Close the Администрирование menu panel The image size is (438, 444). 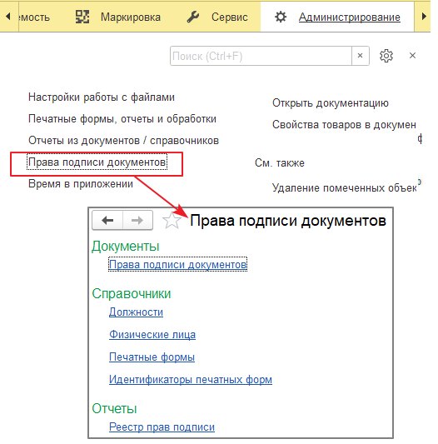(x=412, y=56)
